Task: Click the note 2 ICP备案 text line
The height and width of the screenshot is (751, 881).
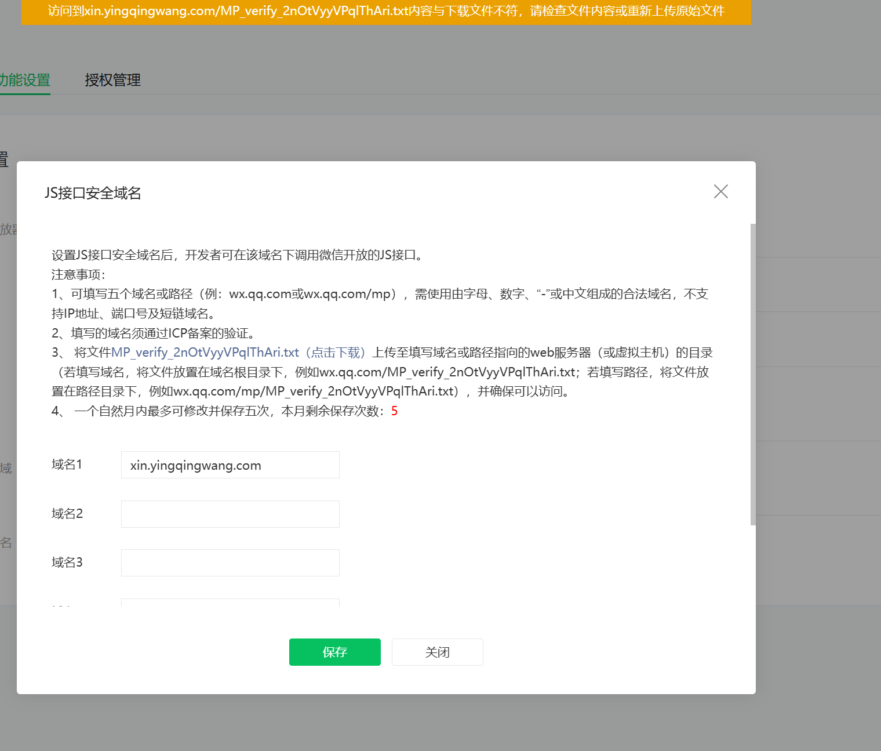Action: point(153,333)
